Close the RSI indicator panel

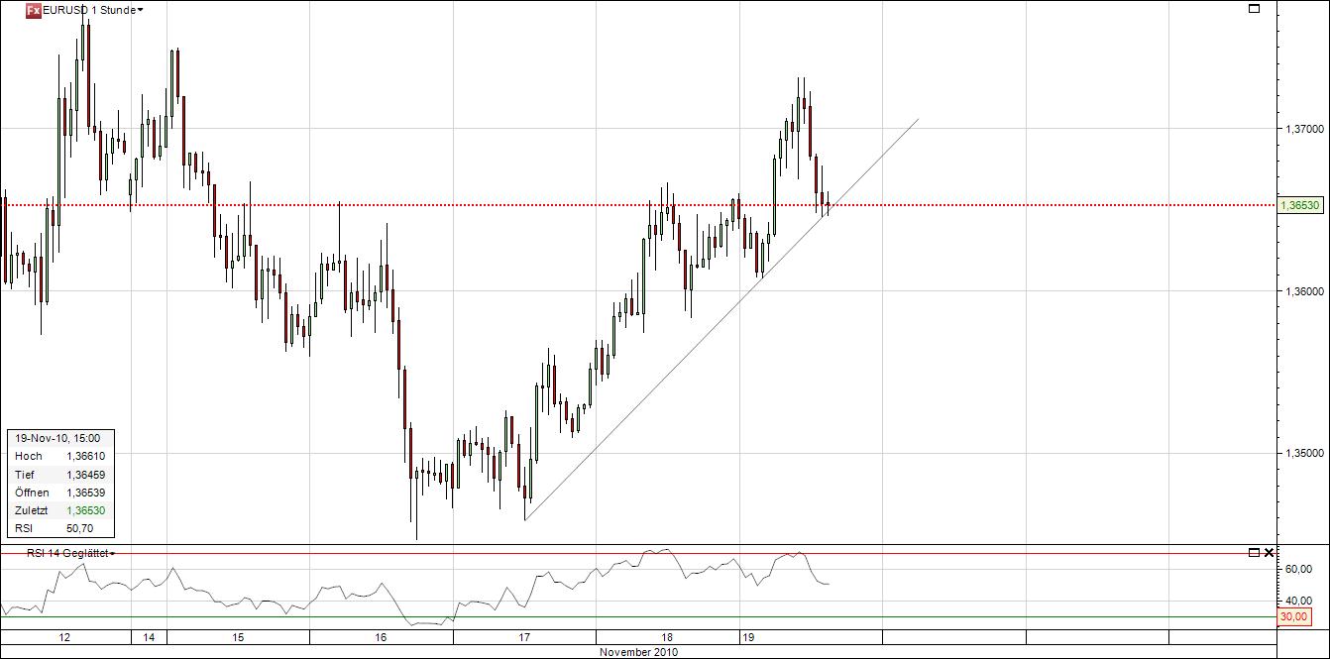click(x=1269, y=552)
